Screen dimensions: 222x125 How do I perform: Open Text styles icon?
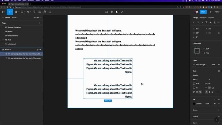(x=219, y=71)
